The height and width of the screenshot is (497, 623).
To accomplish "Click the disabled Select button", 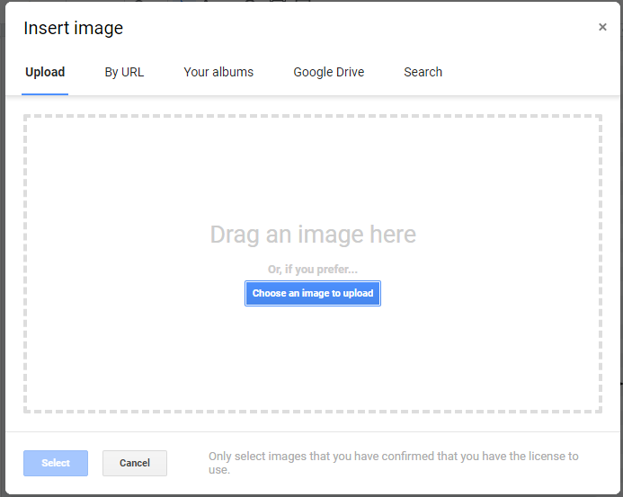I will pyautogui.click(x=56, y=463).
